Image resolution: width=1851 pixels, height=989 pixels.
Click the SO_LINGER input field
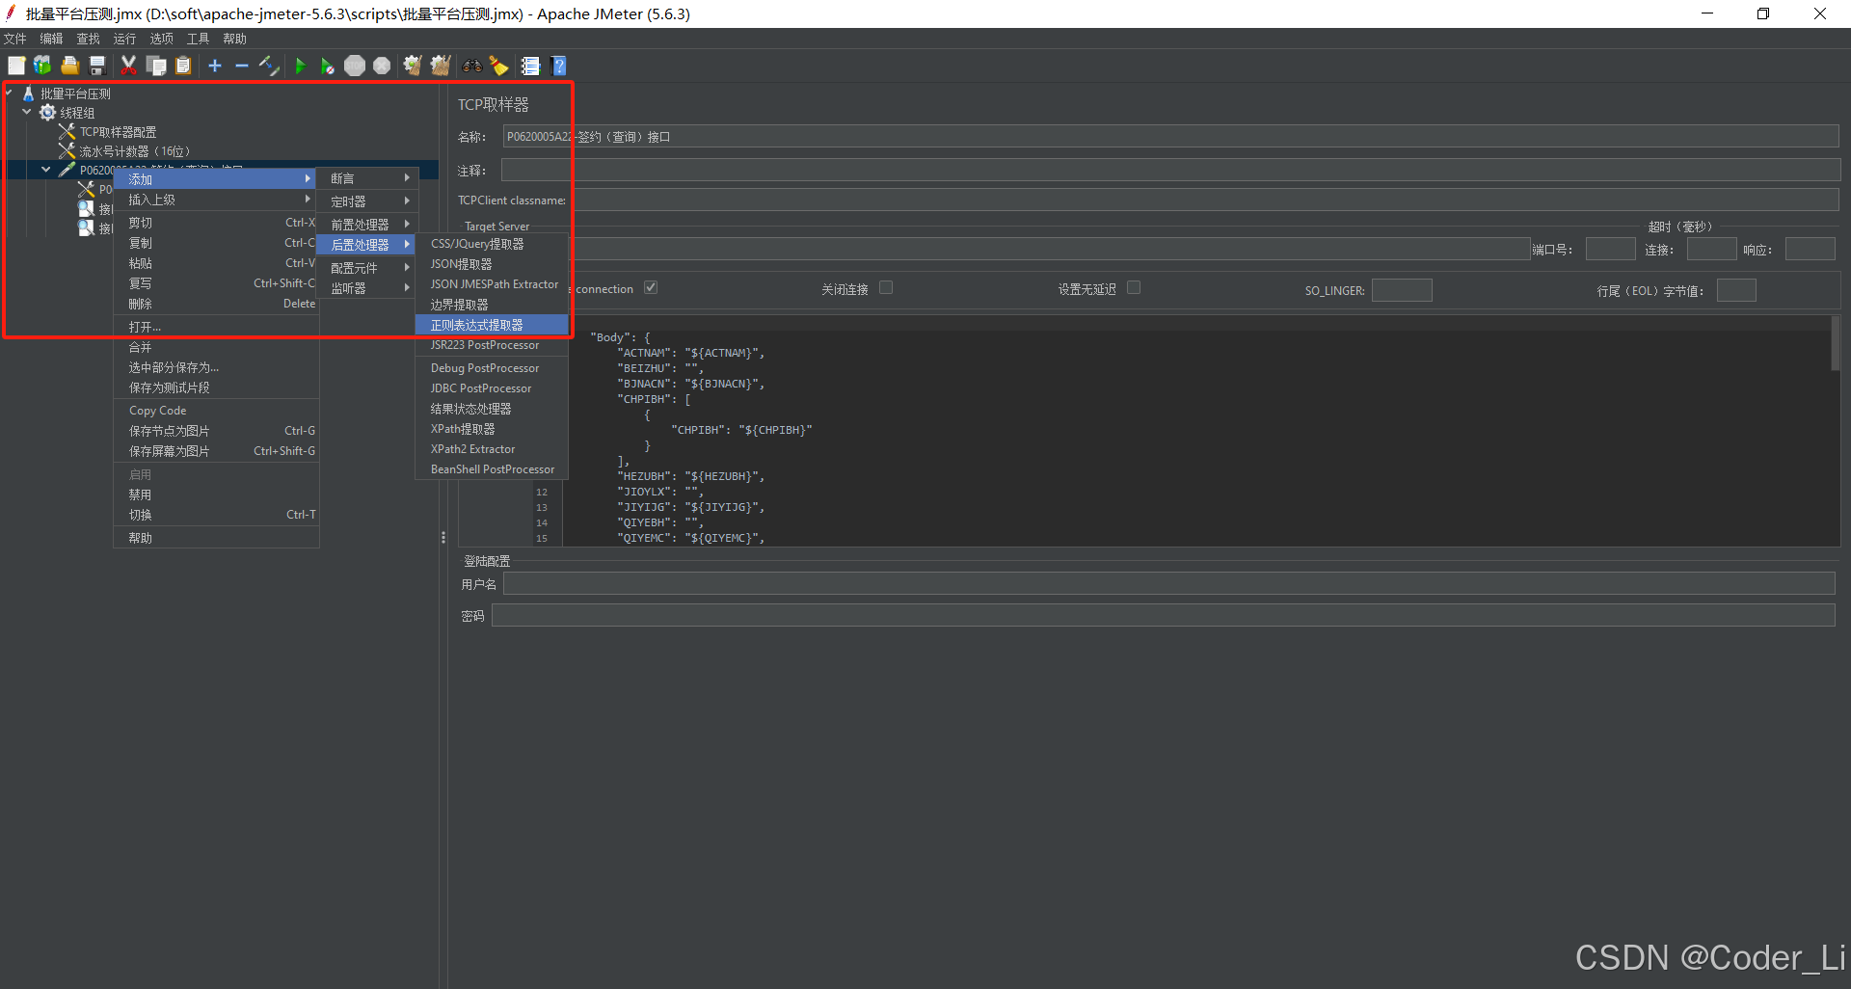click(x=1402, y=290)
